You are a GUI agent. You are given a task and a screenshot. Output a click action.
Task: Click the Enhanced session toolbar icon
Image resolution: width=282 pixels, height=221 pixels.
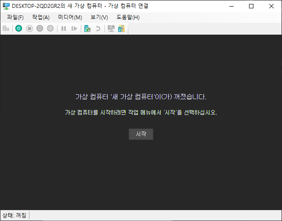pyautogui.click(x=111, y=29)
